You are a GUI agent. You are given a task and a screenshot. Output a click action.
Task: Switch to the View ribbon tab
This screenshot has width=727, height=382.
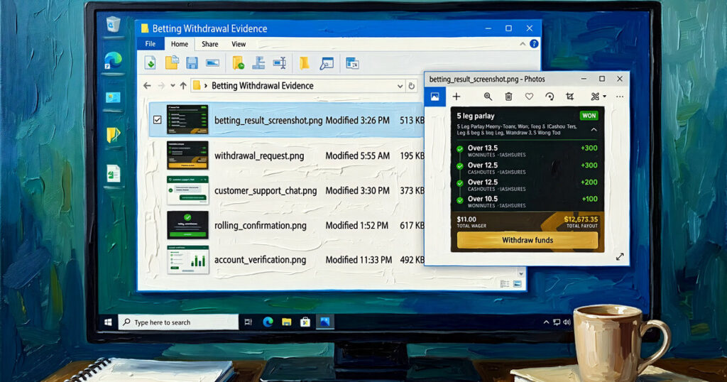(x=239, y=44)
